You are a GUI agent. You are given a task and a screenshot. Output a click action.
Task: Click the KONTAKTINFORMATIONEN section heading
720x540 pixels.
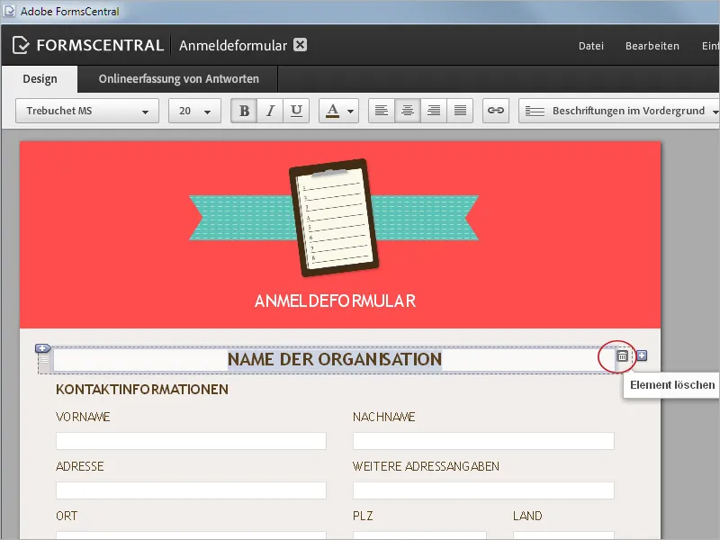coord(142,390)
